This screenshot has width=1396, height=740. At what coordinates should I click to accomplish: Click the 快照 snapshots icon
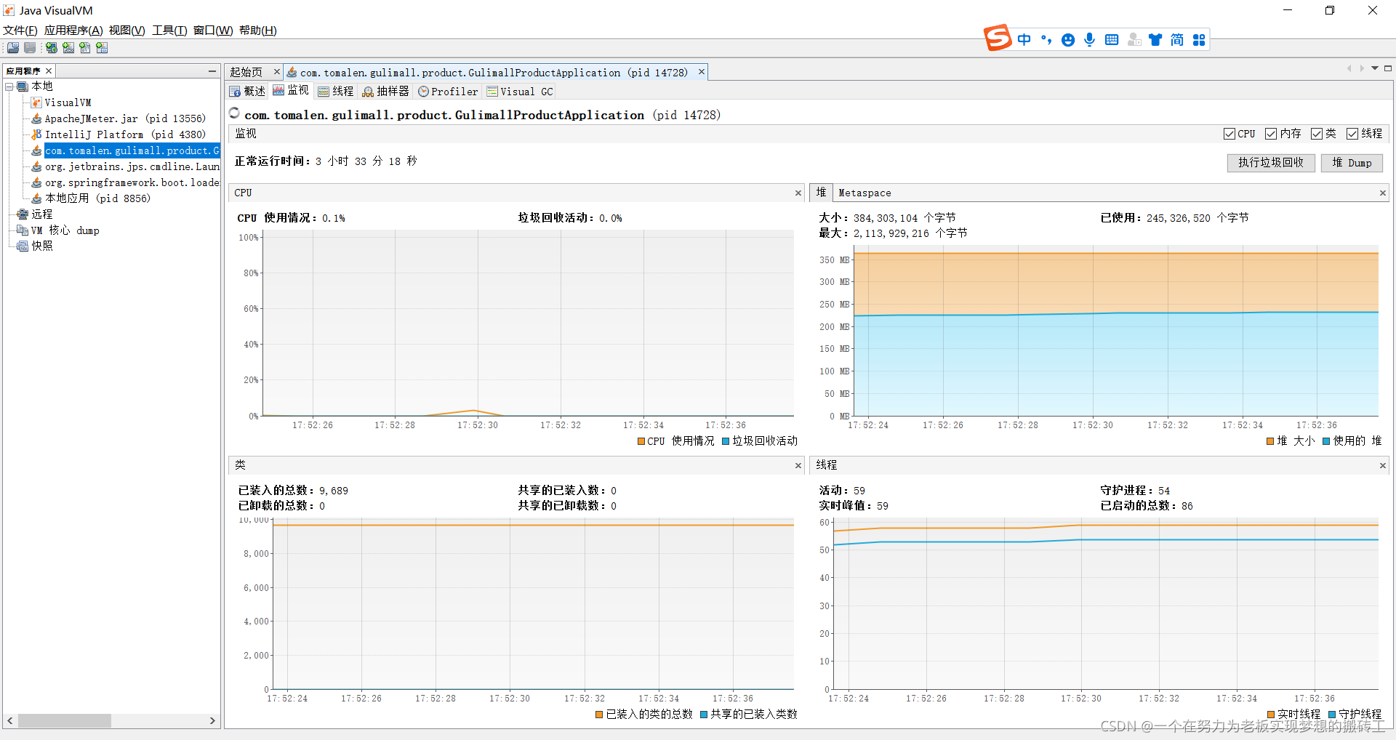coord(23,246)
